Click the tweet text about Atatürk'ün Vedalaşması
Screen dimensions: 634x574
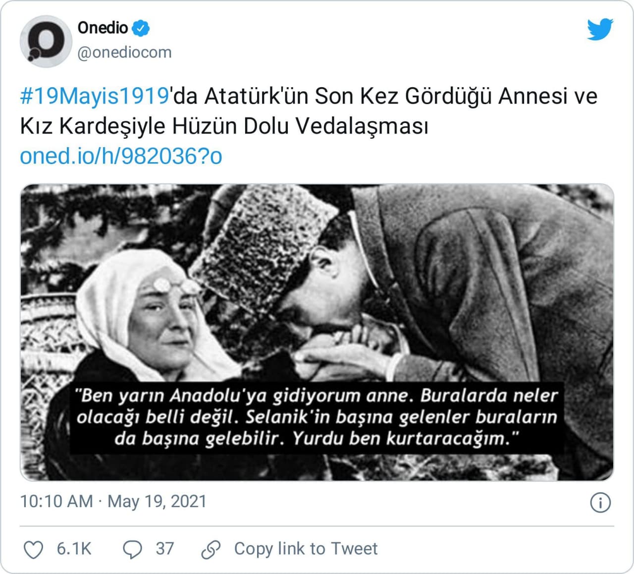[309, 111]
